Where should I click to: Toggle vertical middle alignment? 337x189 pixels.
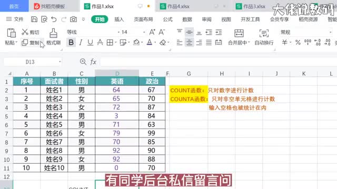[189, 33]
